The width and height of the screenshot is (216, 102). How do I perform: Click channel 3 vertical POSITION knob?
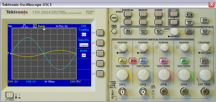[164, 47]
